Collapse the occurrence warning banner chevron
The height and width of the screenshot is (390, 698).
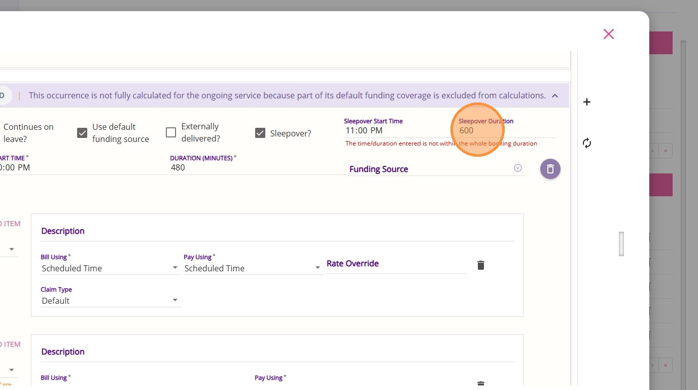pyautogui.click(x=555, y=95)
